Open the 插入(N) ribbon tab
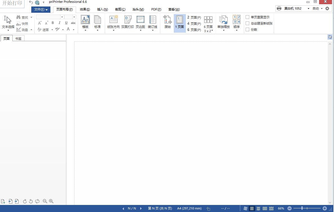This screenshot has height=212, width=334. click(x=102, y=9)
